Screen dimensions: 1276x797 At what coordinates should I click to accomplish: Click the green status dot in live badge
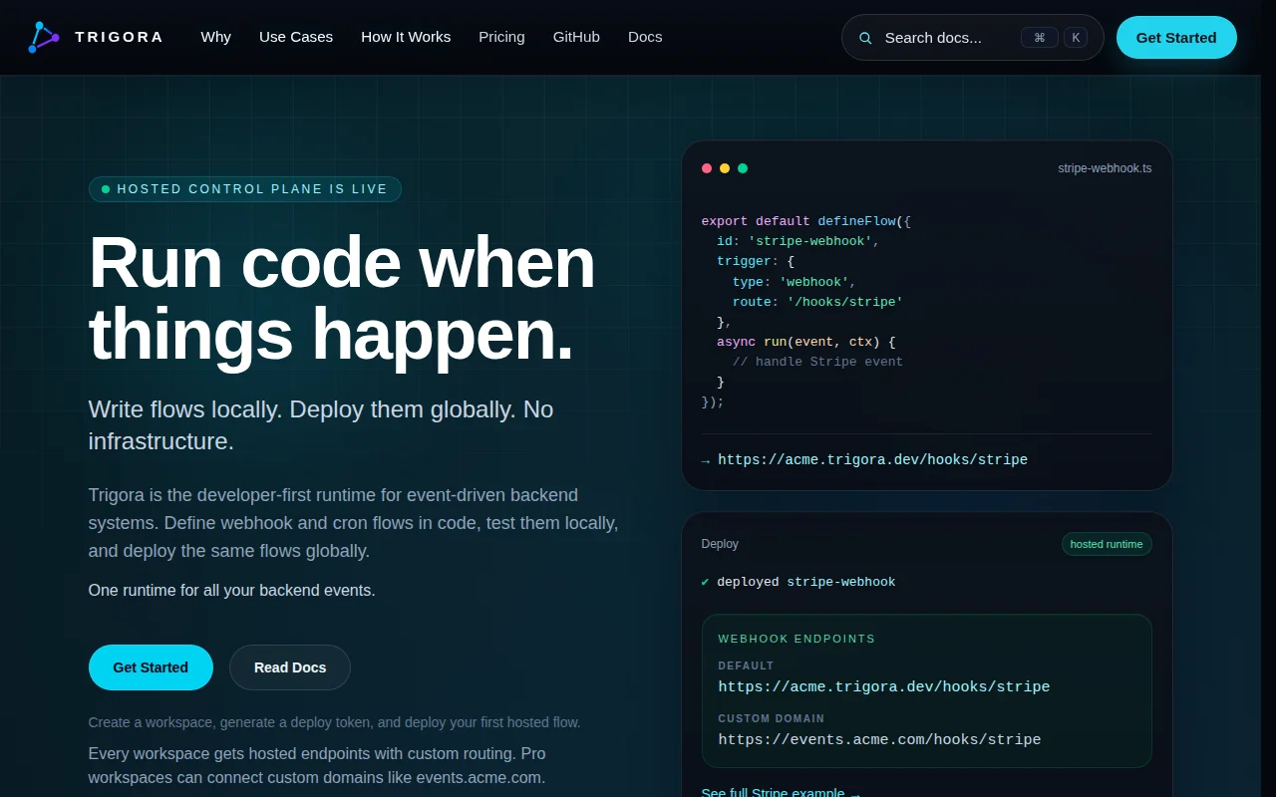pos(106,189)
